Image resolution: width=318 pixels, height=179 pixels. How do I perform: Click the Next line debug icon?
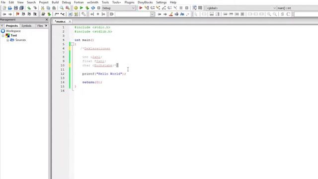(153, 8)
